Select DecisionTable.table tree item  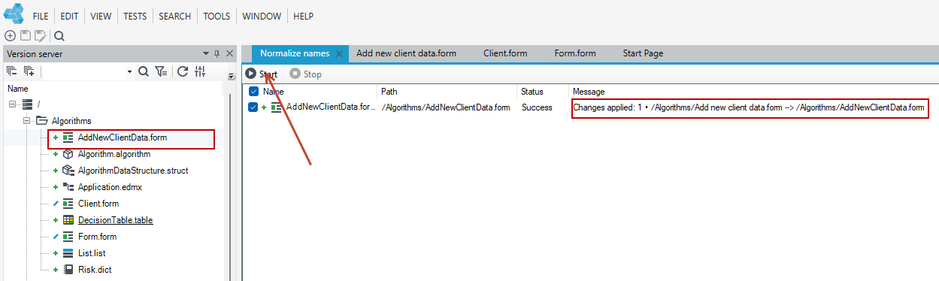[x=116, y=220]
